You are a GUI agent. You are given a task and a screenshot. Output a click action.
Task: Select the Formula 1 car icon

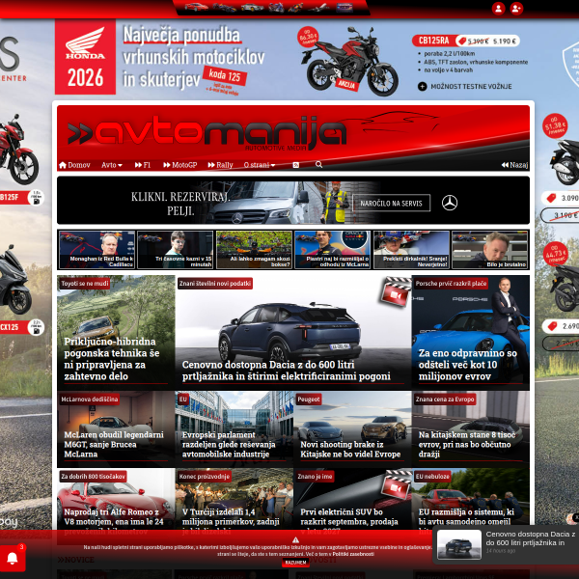tap(224, 8)
